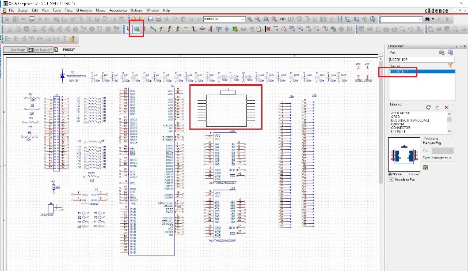Click the blue help icon in Place Part panel

[x=451, y=52]
